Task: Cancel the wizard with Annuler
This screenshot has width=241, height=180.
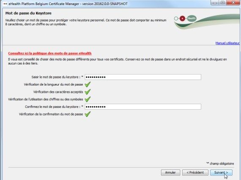Action: tap(170, 172)
